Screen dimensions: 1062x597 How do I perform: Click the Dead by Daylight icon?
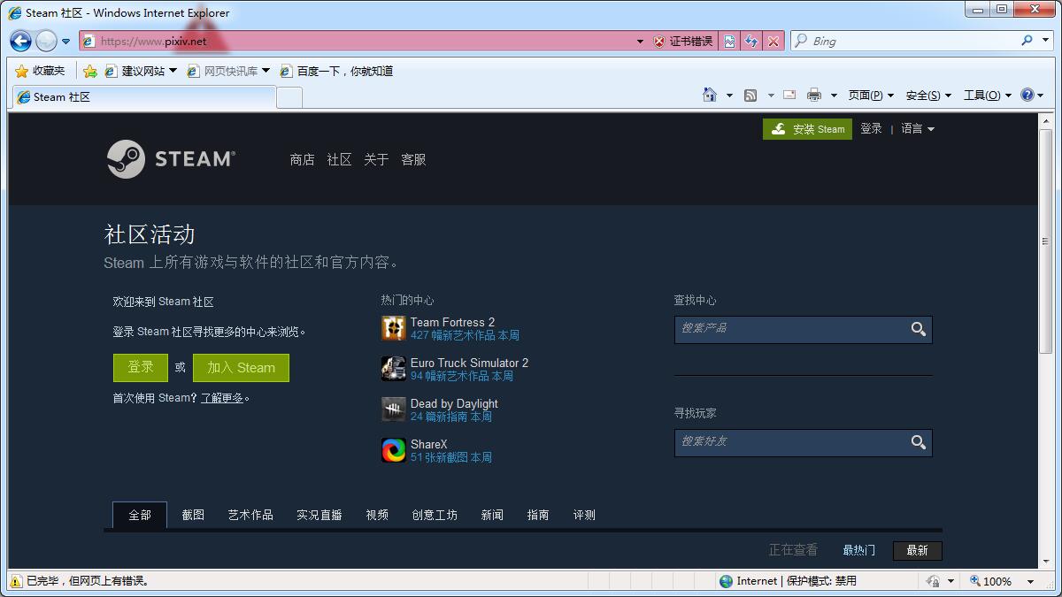tap(393, 409)
